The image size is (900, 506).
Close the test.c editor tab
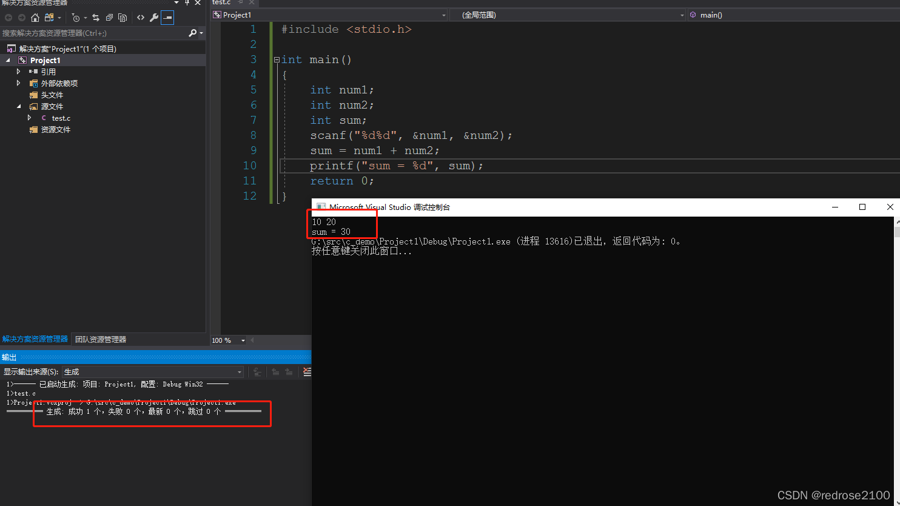point(252,2)
